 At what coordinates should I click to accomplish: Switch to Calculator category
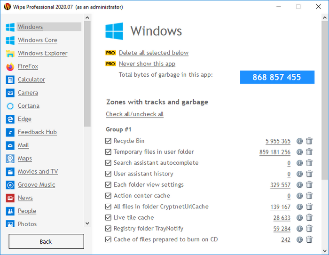31,80
